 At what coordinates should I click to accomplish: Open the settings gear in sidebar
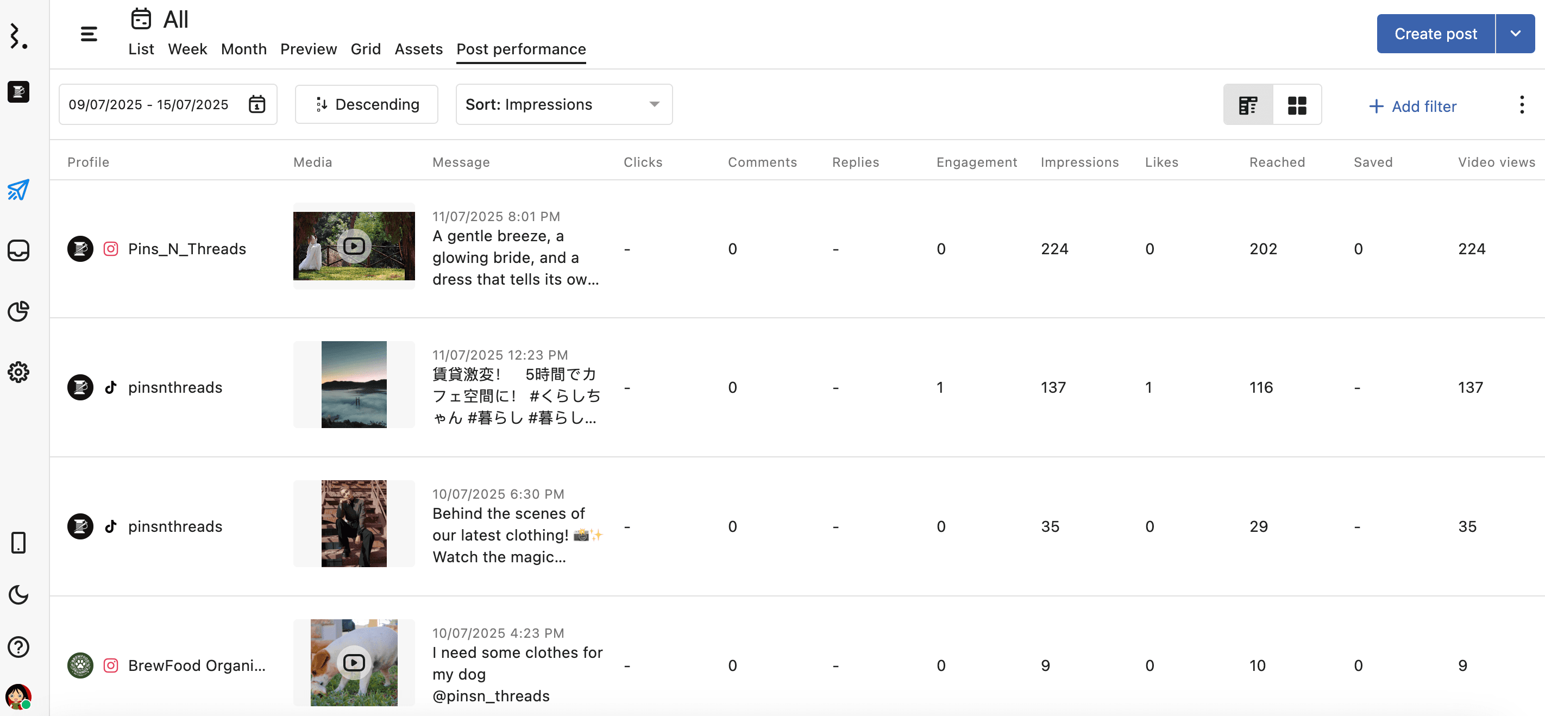[18, 372]
